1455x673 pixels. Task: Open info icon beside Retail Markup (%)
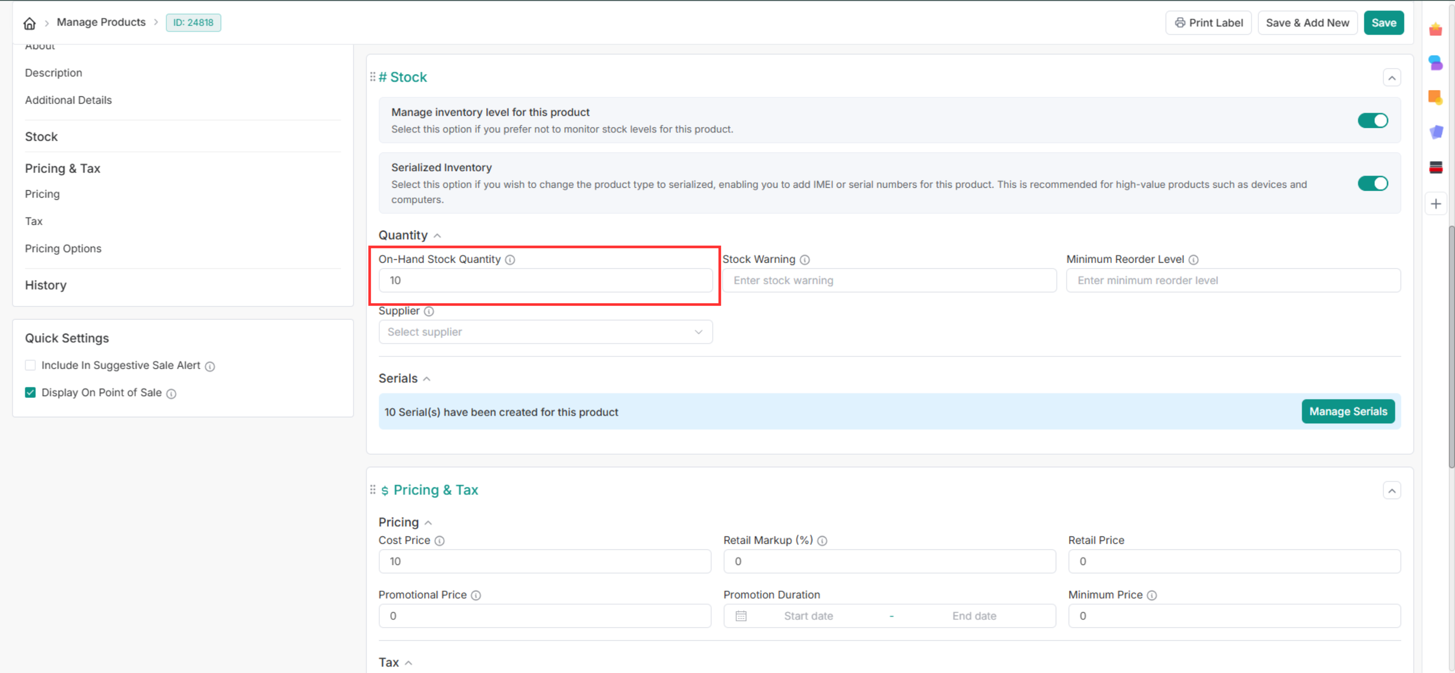pyautogui.click(x=823, y=540)
